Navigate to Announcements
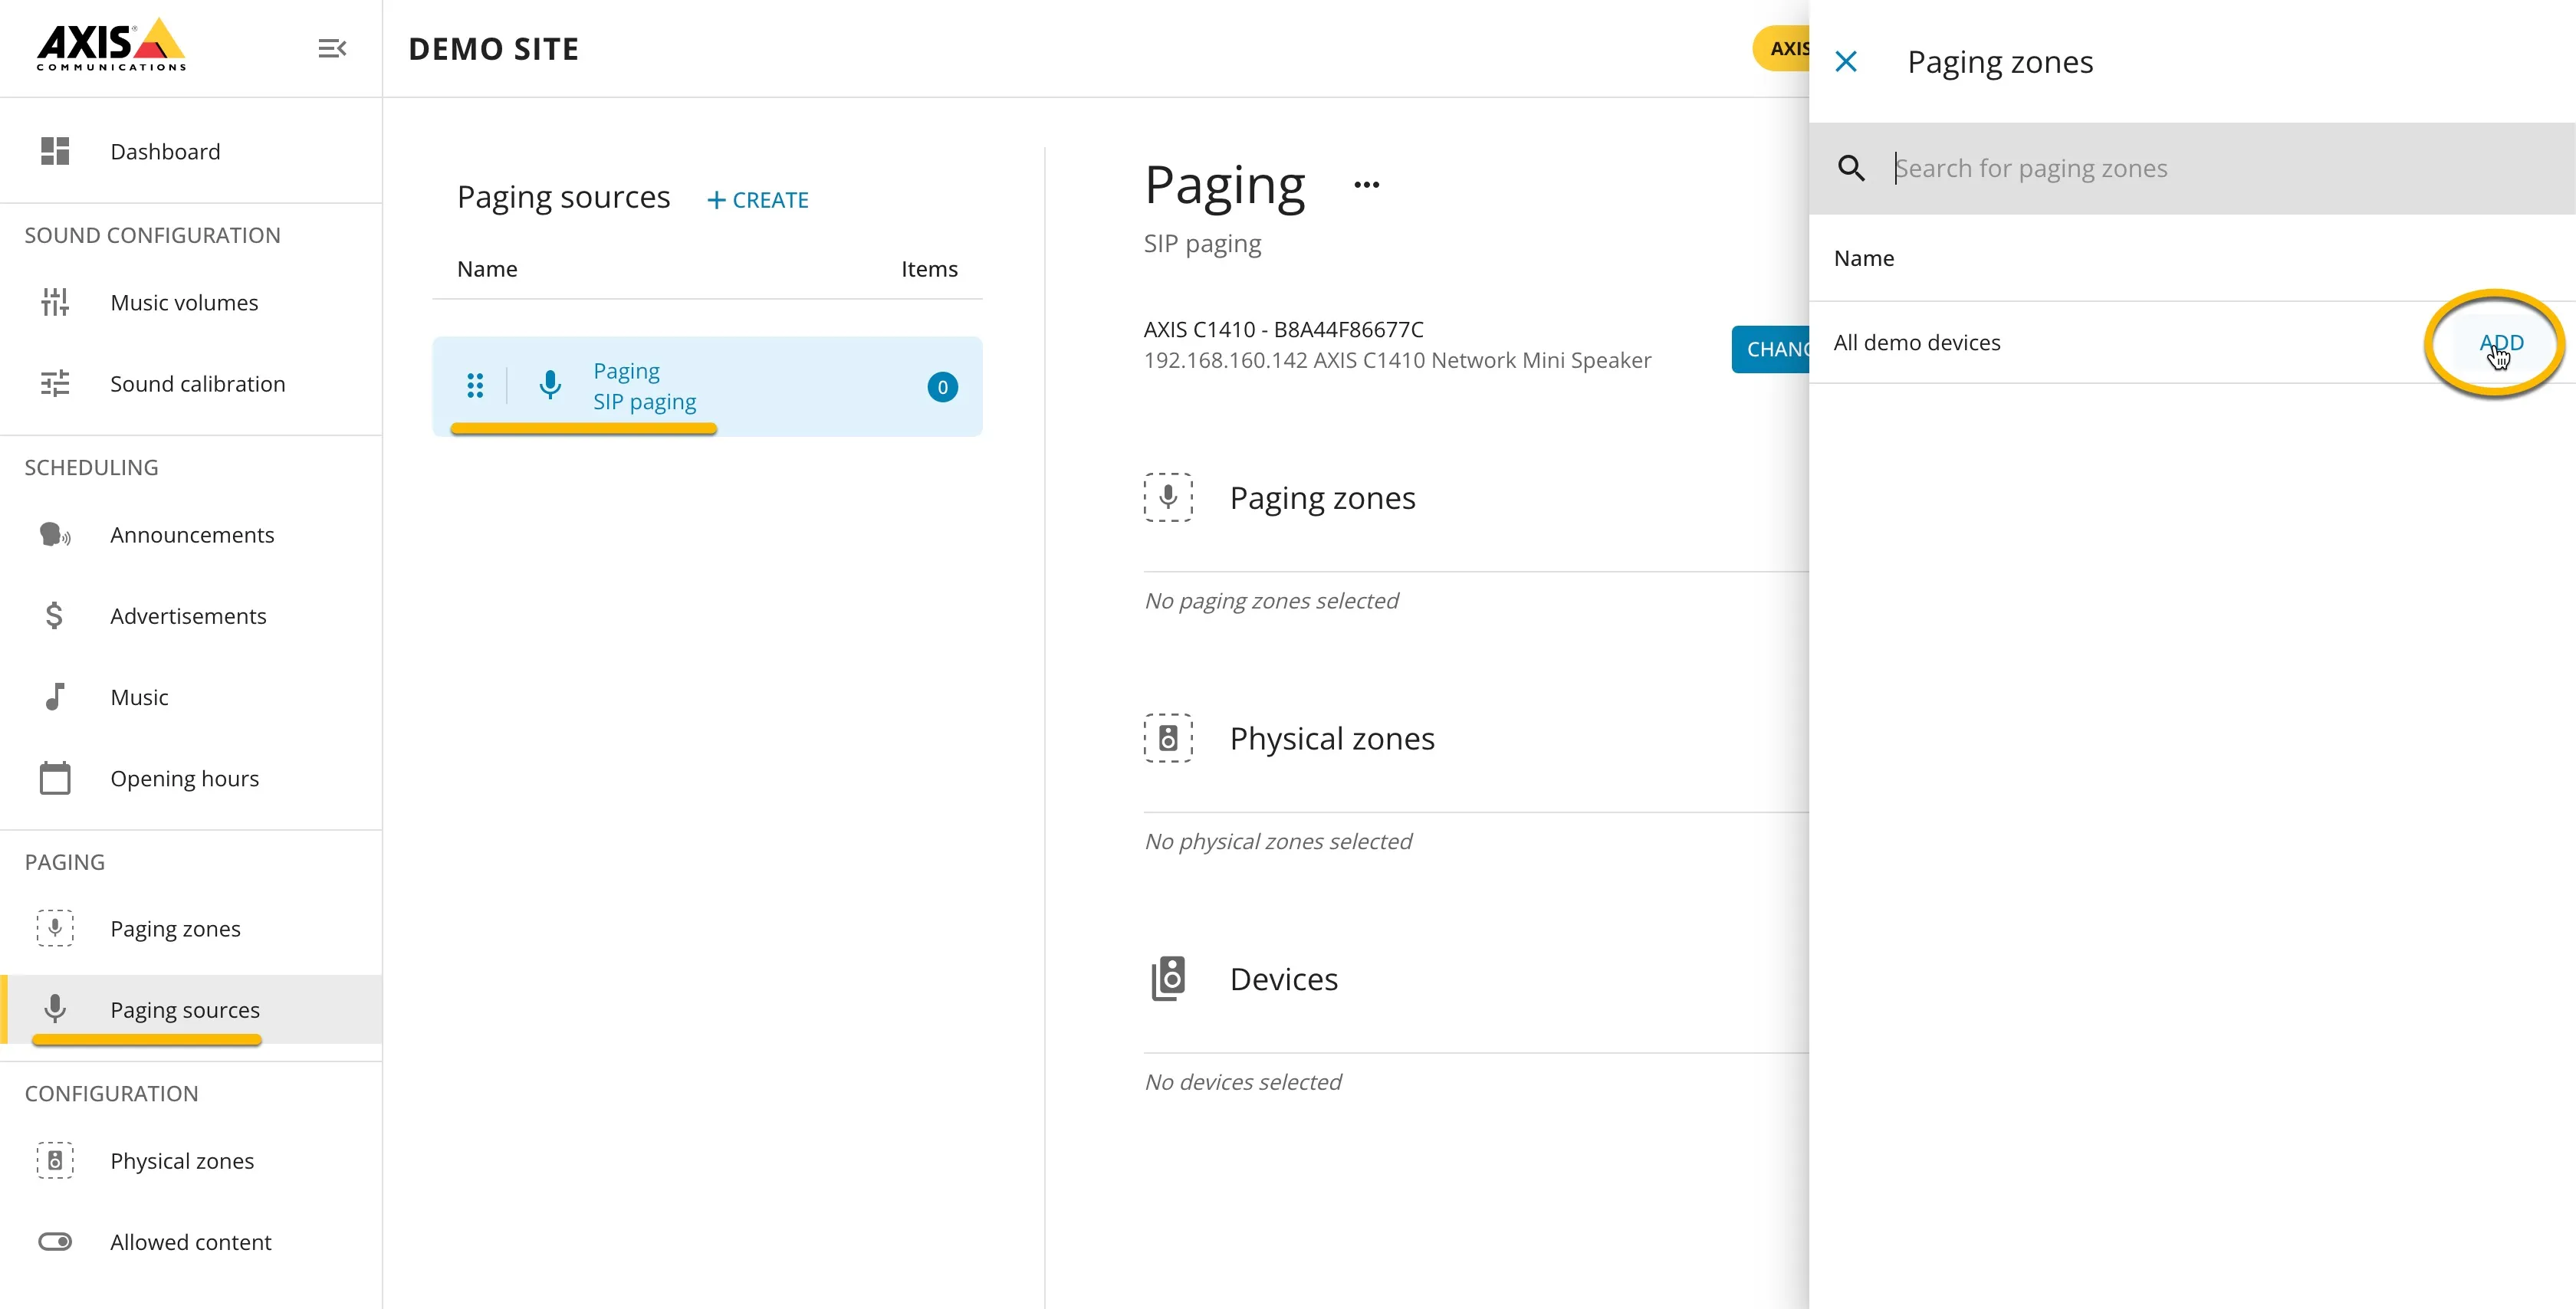Image resolution: width=2576 pixels, height=1309 pixels. pos(192,535)
